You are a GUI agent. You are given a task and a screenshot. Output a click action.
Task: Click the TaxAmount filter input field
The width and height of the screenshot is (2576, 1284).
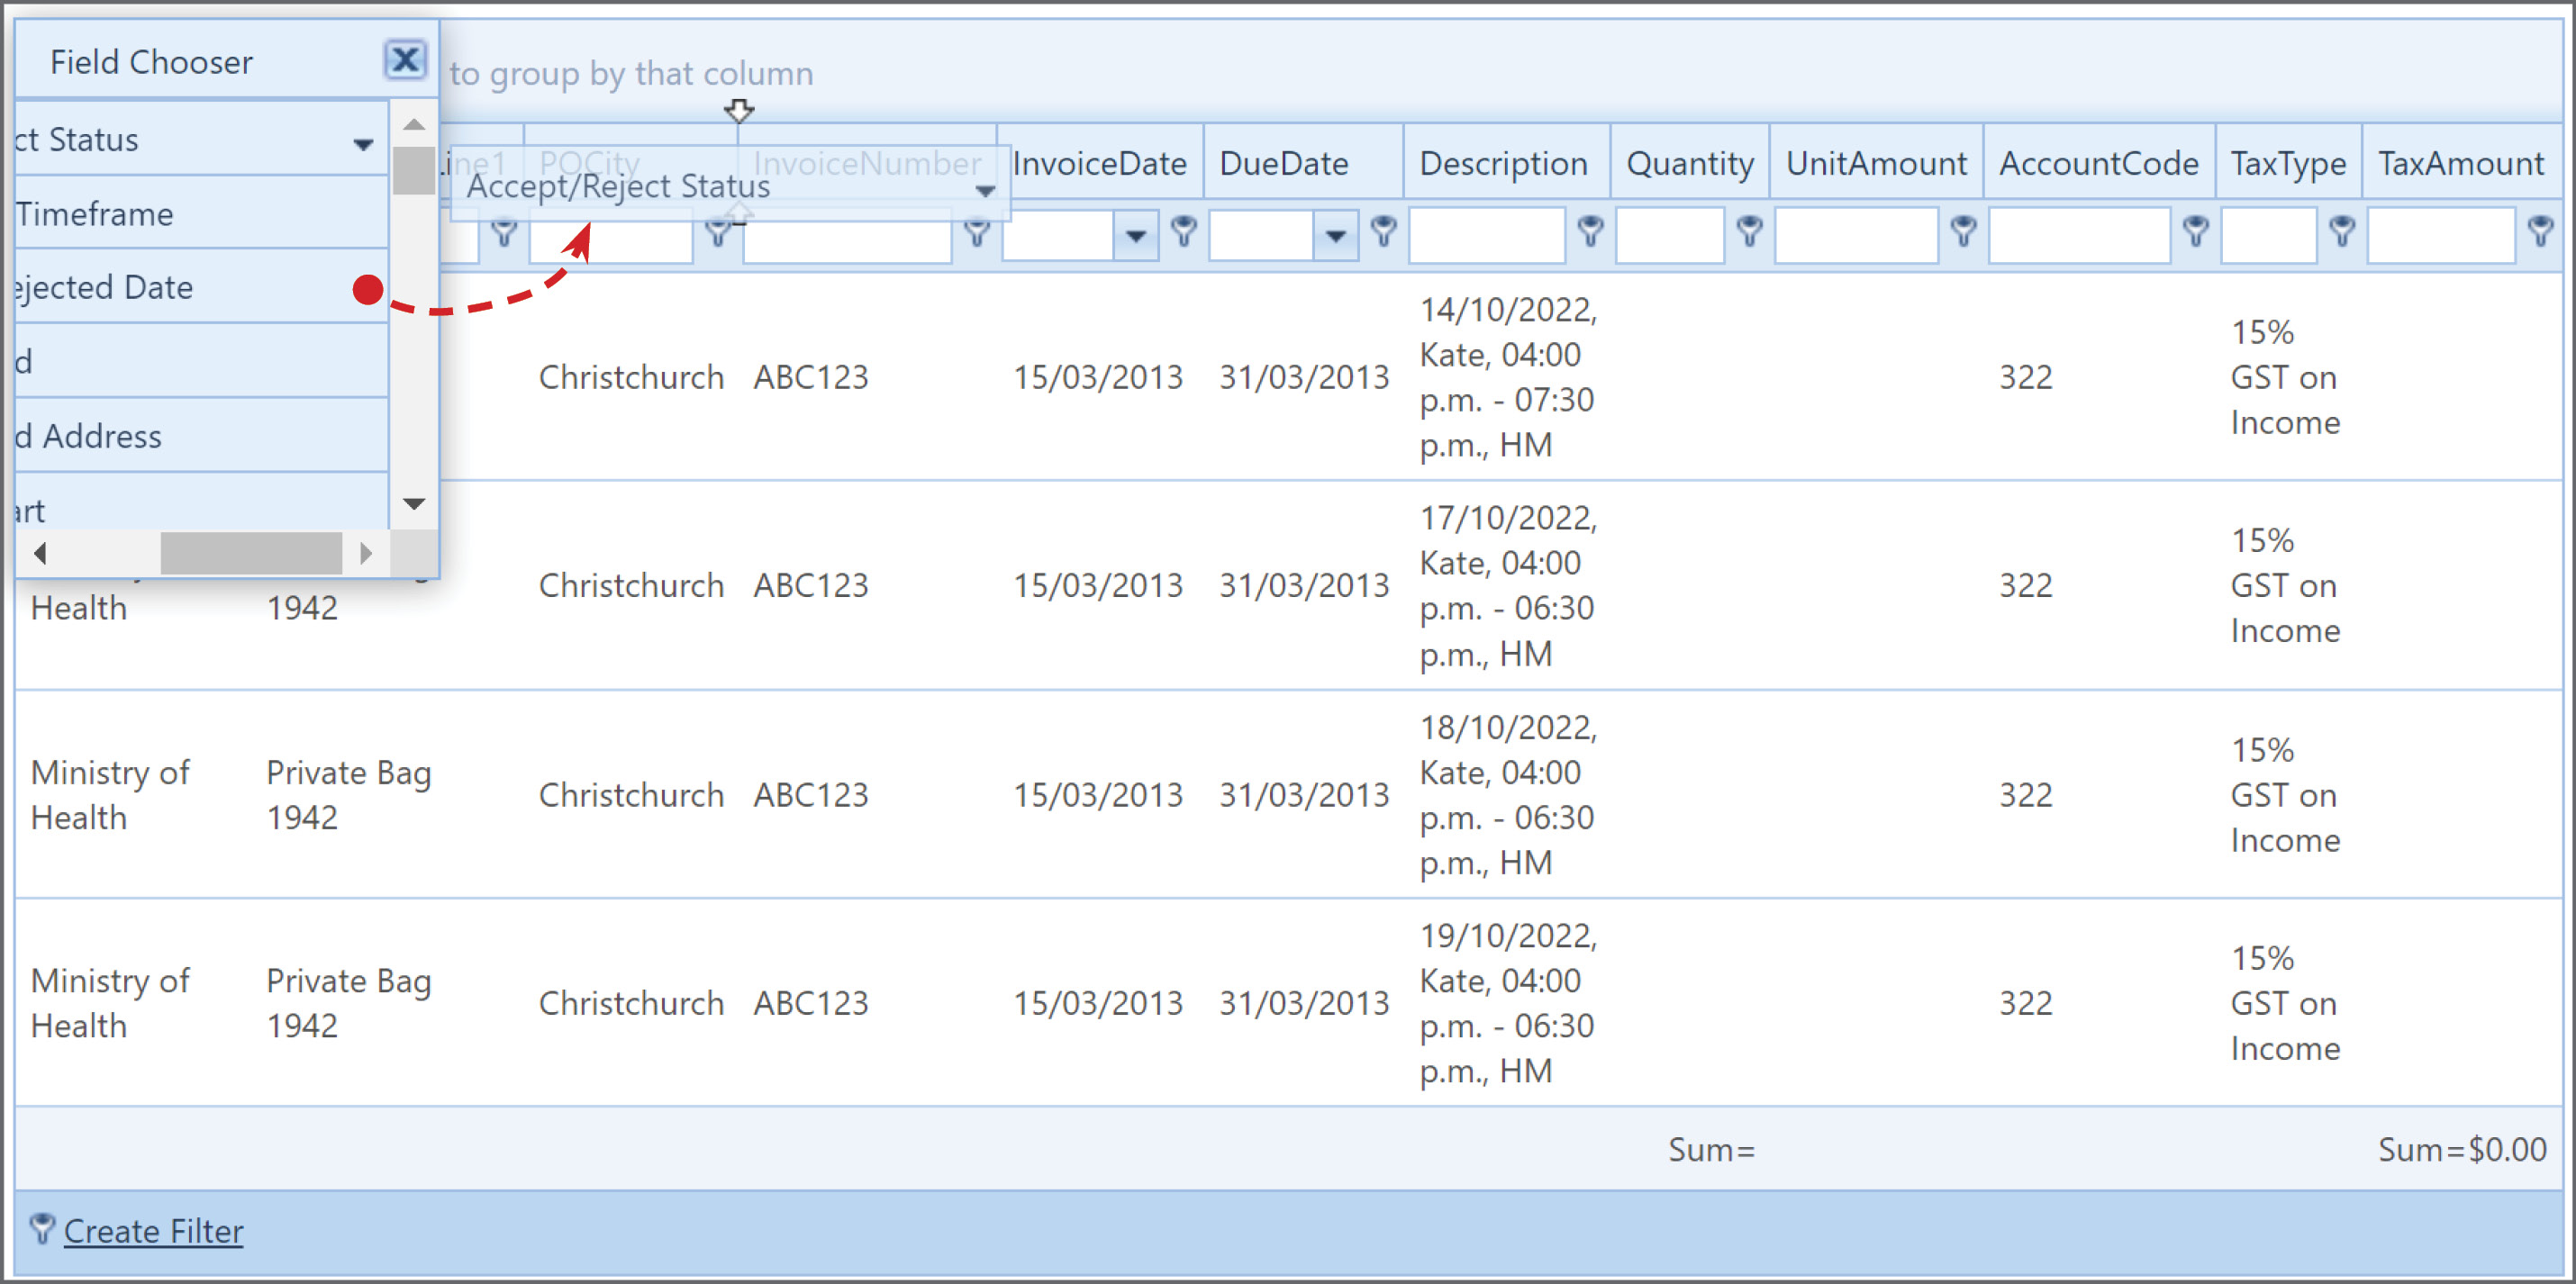click(2441, 236)
